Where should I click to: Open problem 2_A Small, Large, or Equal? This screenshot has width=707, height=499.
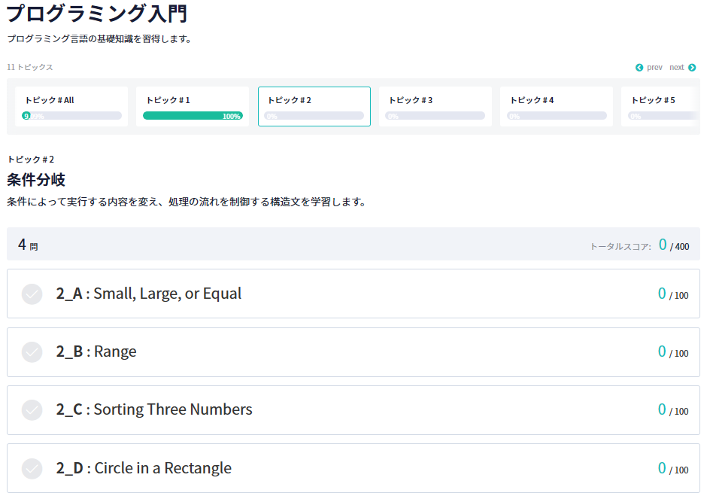[x=150, y=294]
